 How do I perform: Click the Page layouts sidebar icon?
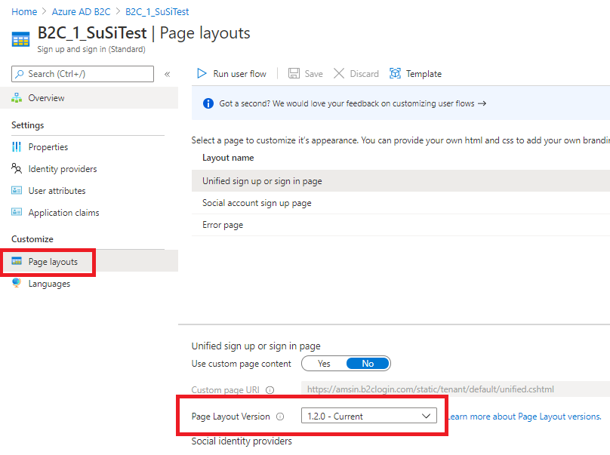17,261
